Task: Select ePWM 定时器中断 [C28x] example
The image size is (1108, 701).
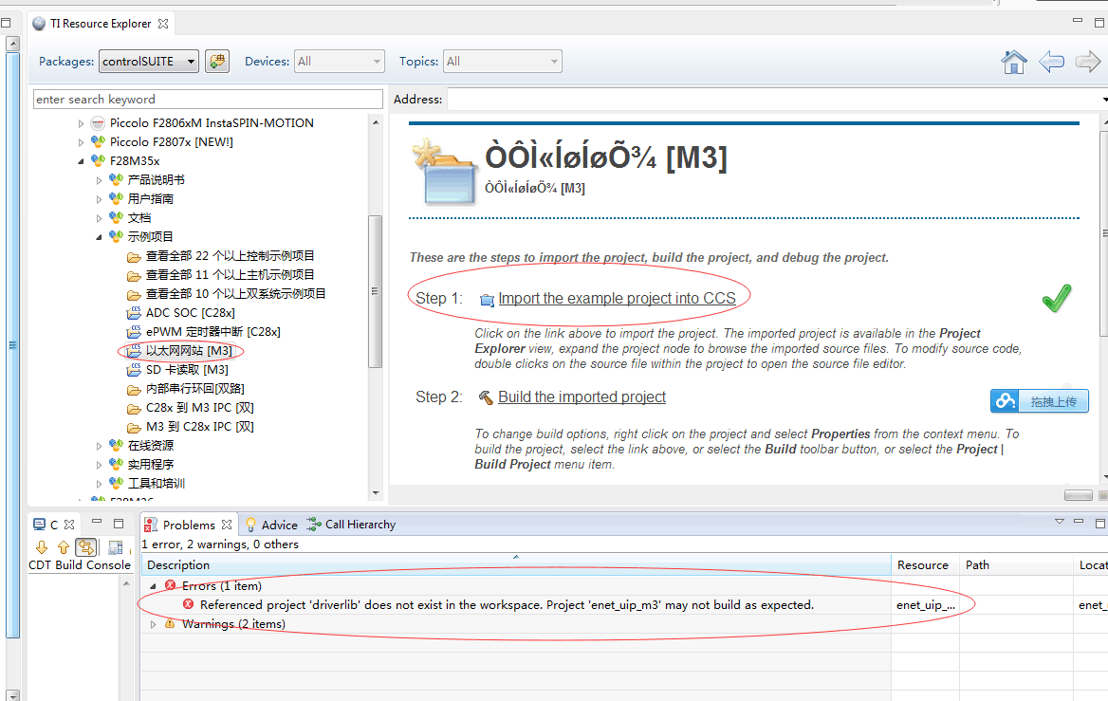Action: click(x=212, y=331)
